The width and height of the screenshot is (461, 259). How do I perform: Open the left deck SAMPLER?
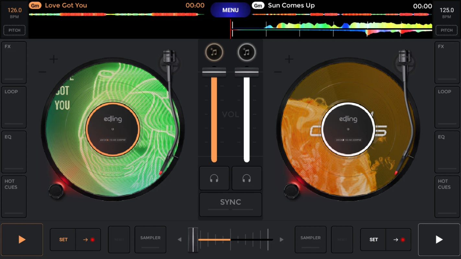[150, 240]
